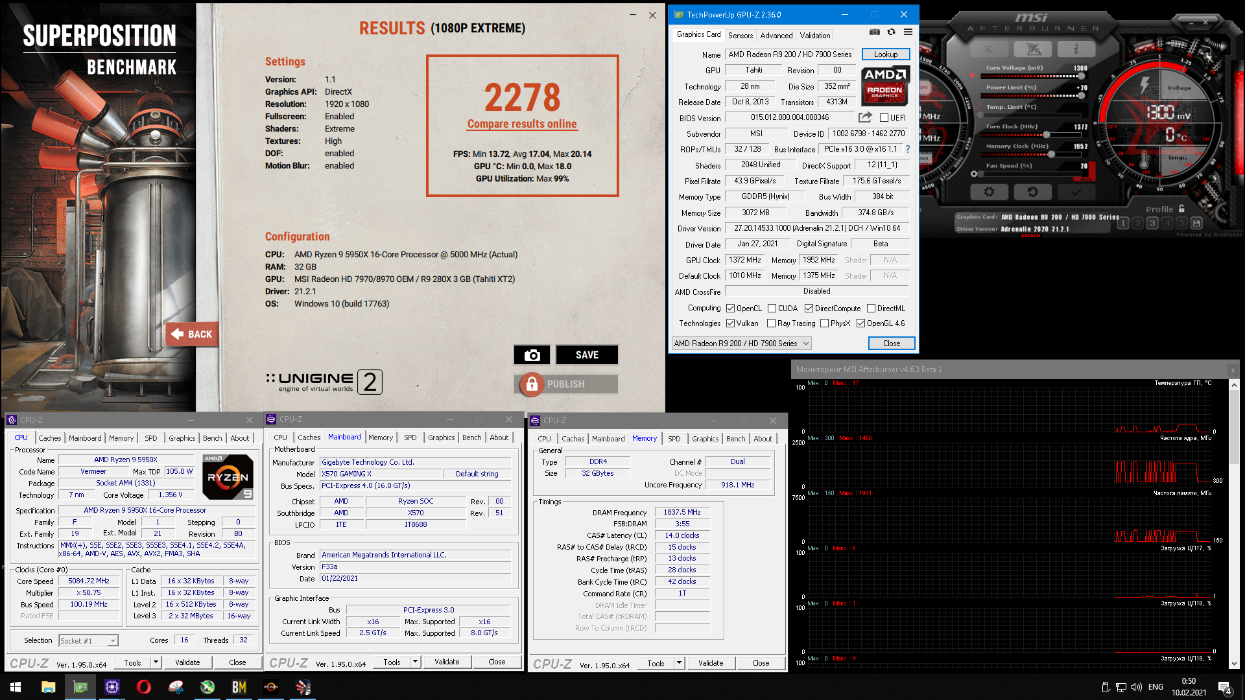Toggle the DirectML checkbox

(x=871, y=309)
